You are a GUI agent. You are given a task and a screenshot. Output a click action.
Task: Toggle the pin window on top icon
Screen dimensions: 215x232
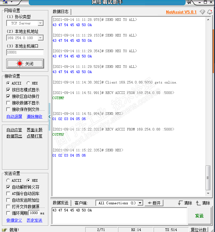click(x=189, y=2)
